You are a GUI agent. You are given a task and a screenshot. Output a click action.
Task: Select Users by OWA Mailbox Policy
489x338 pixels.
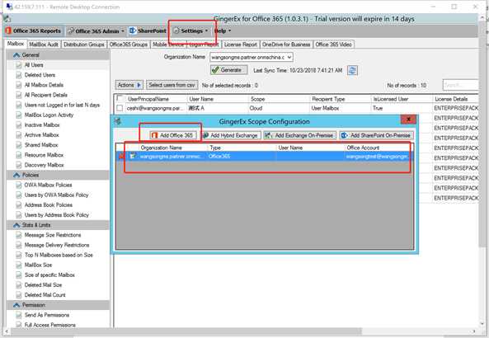pos(56,195)
